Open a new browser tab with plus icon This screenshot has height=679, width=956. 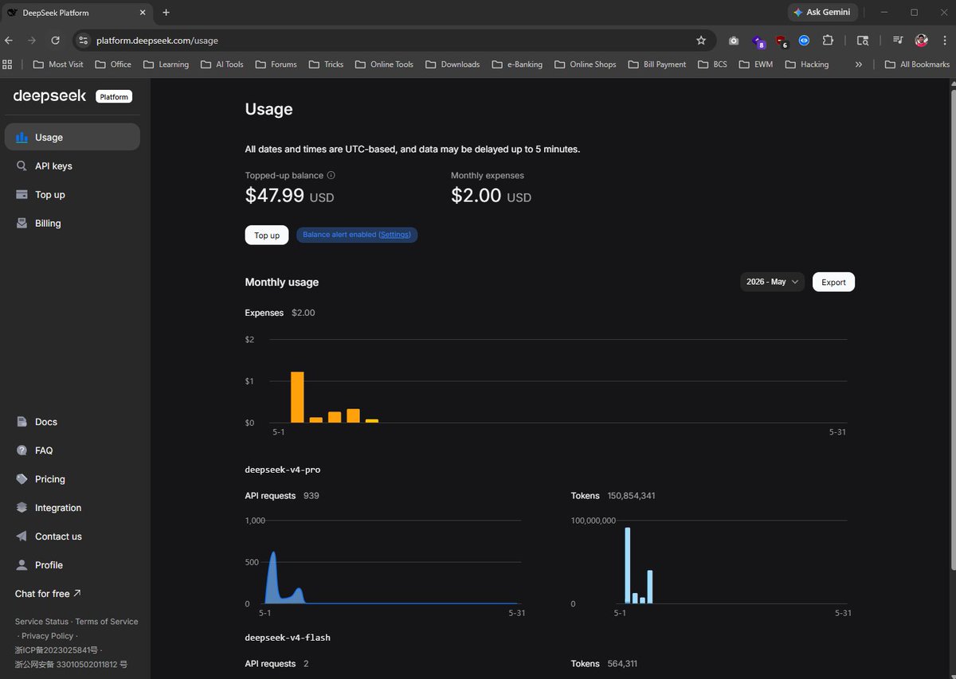click(166, 13)
